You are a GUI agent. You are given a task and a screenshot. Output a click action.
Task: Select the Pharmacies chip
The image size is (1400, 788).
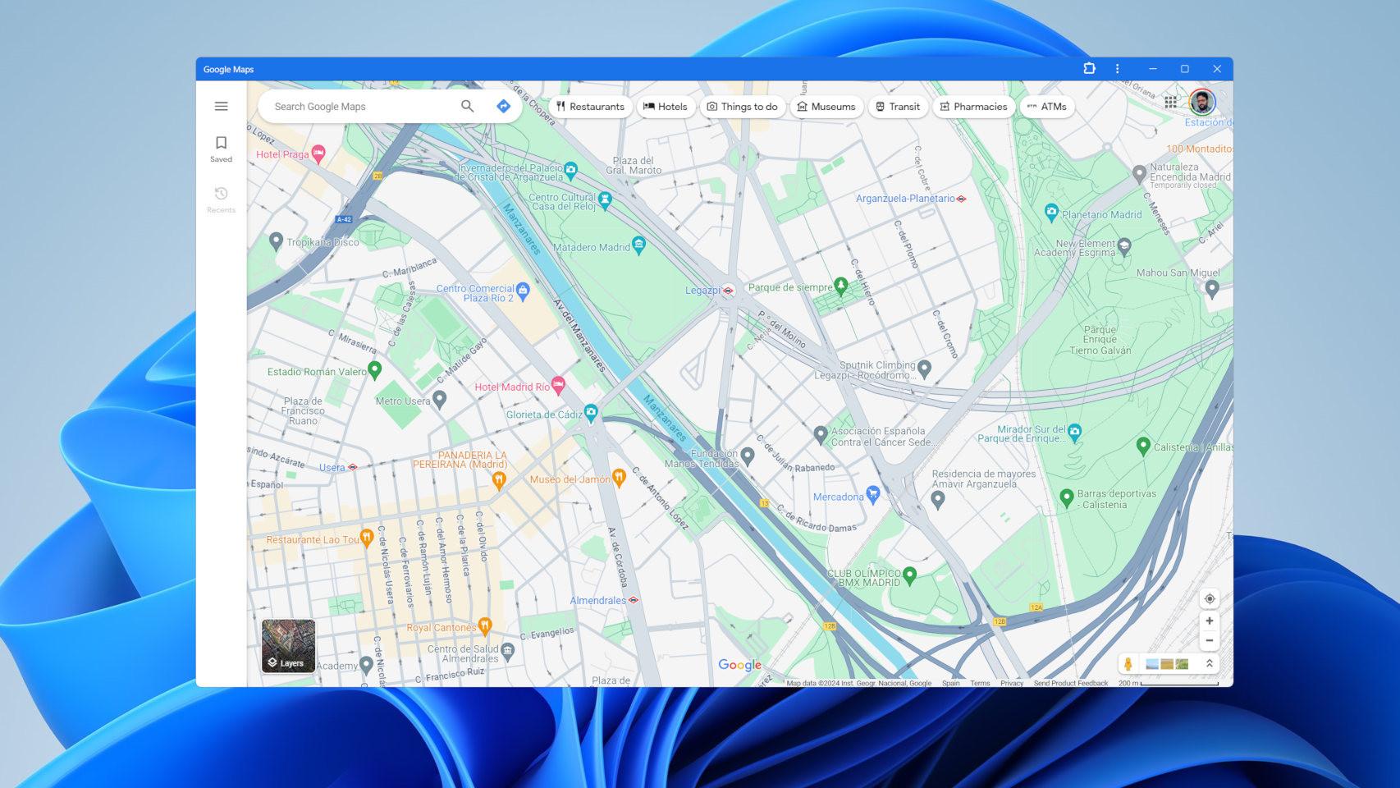coord(973,107)
